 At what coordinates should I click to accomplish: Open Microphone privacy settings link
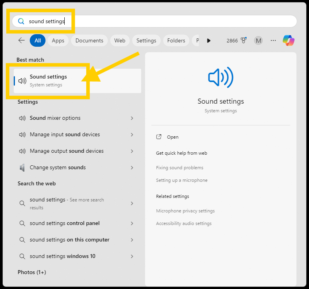[185, 211]
